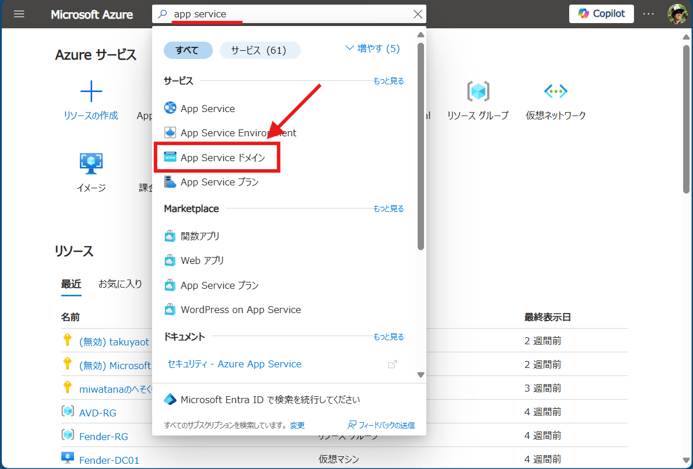Open Web アプリ Marketplace result
The height and width of the screenshot is (469, 693).
(202, 260)
